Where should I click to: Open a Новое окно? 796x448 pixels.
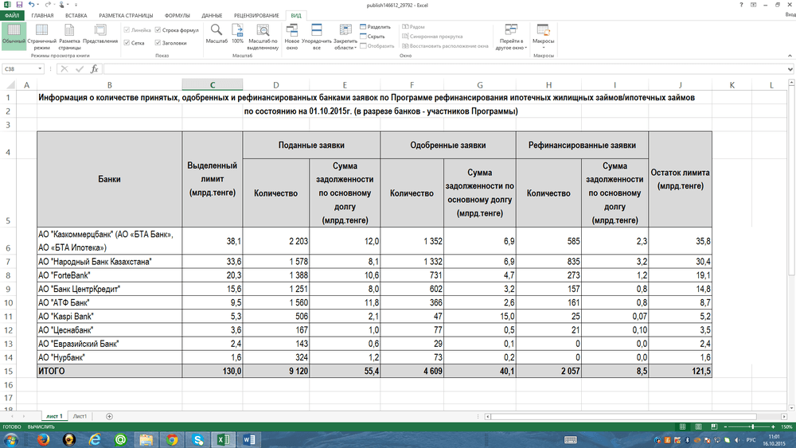point(292,37)
